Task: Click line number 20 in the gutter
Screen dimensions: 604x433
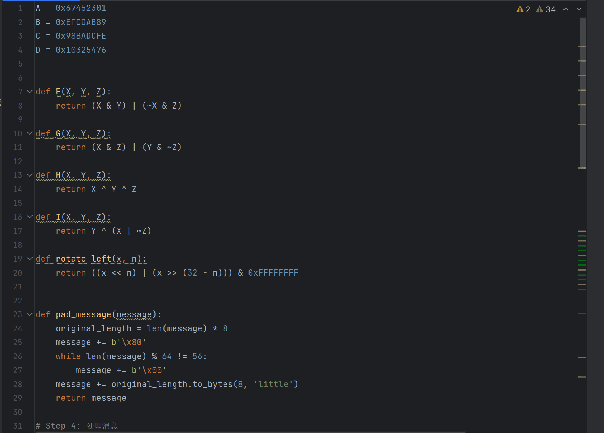Action: pos(18,273)
